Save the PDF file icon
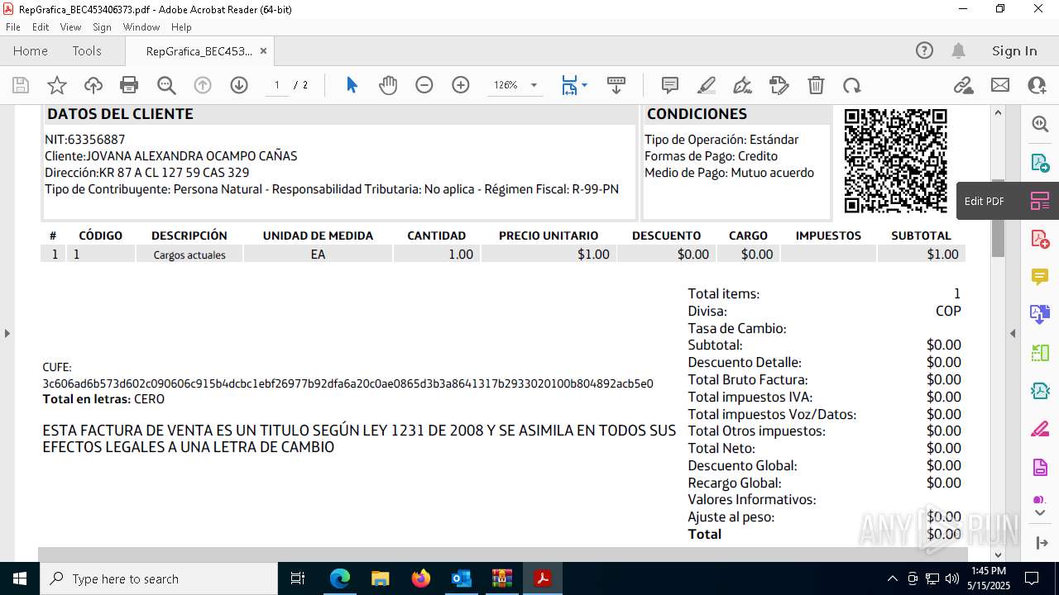Viewport: 1059px width, 595px height. coord(21,85)
